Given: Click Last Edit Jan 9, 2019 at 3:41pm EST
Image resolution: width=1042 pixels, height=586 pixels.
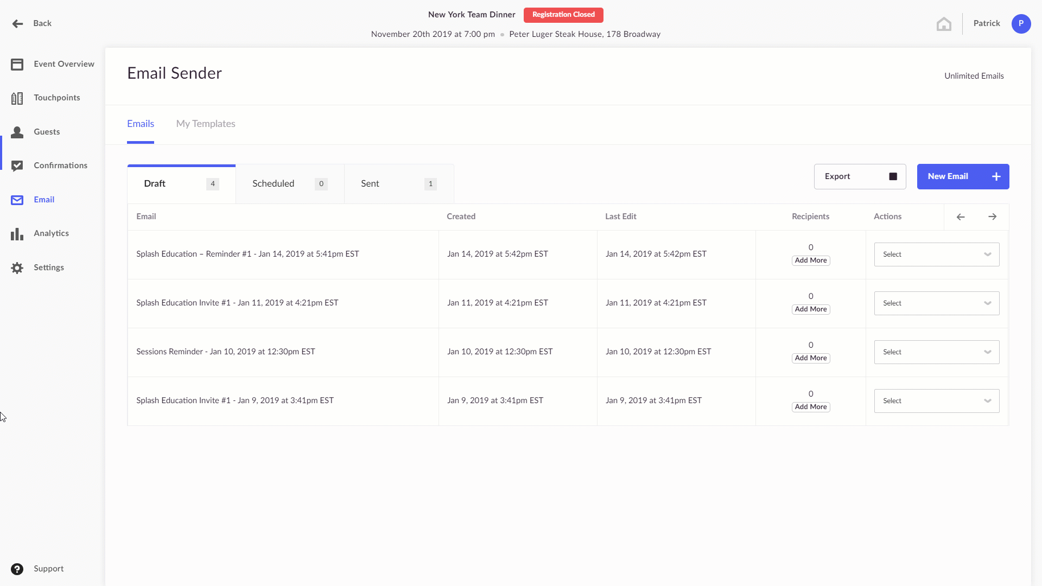Looking at the screenshot, I should [x=653, y=400].
